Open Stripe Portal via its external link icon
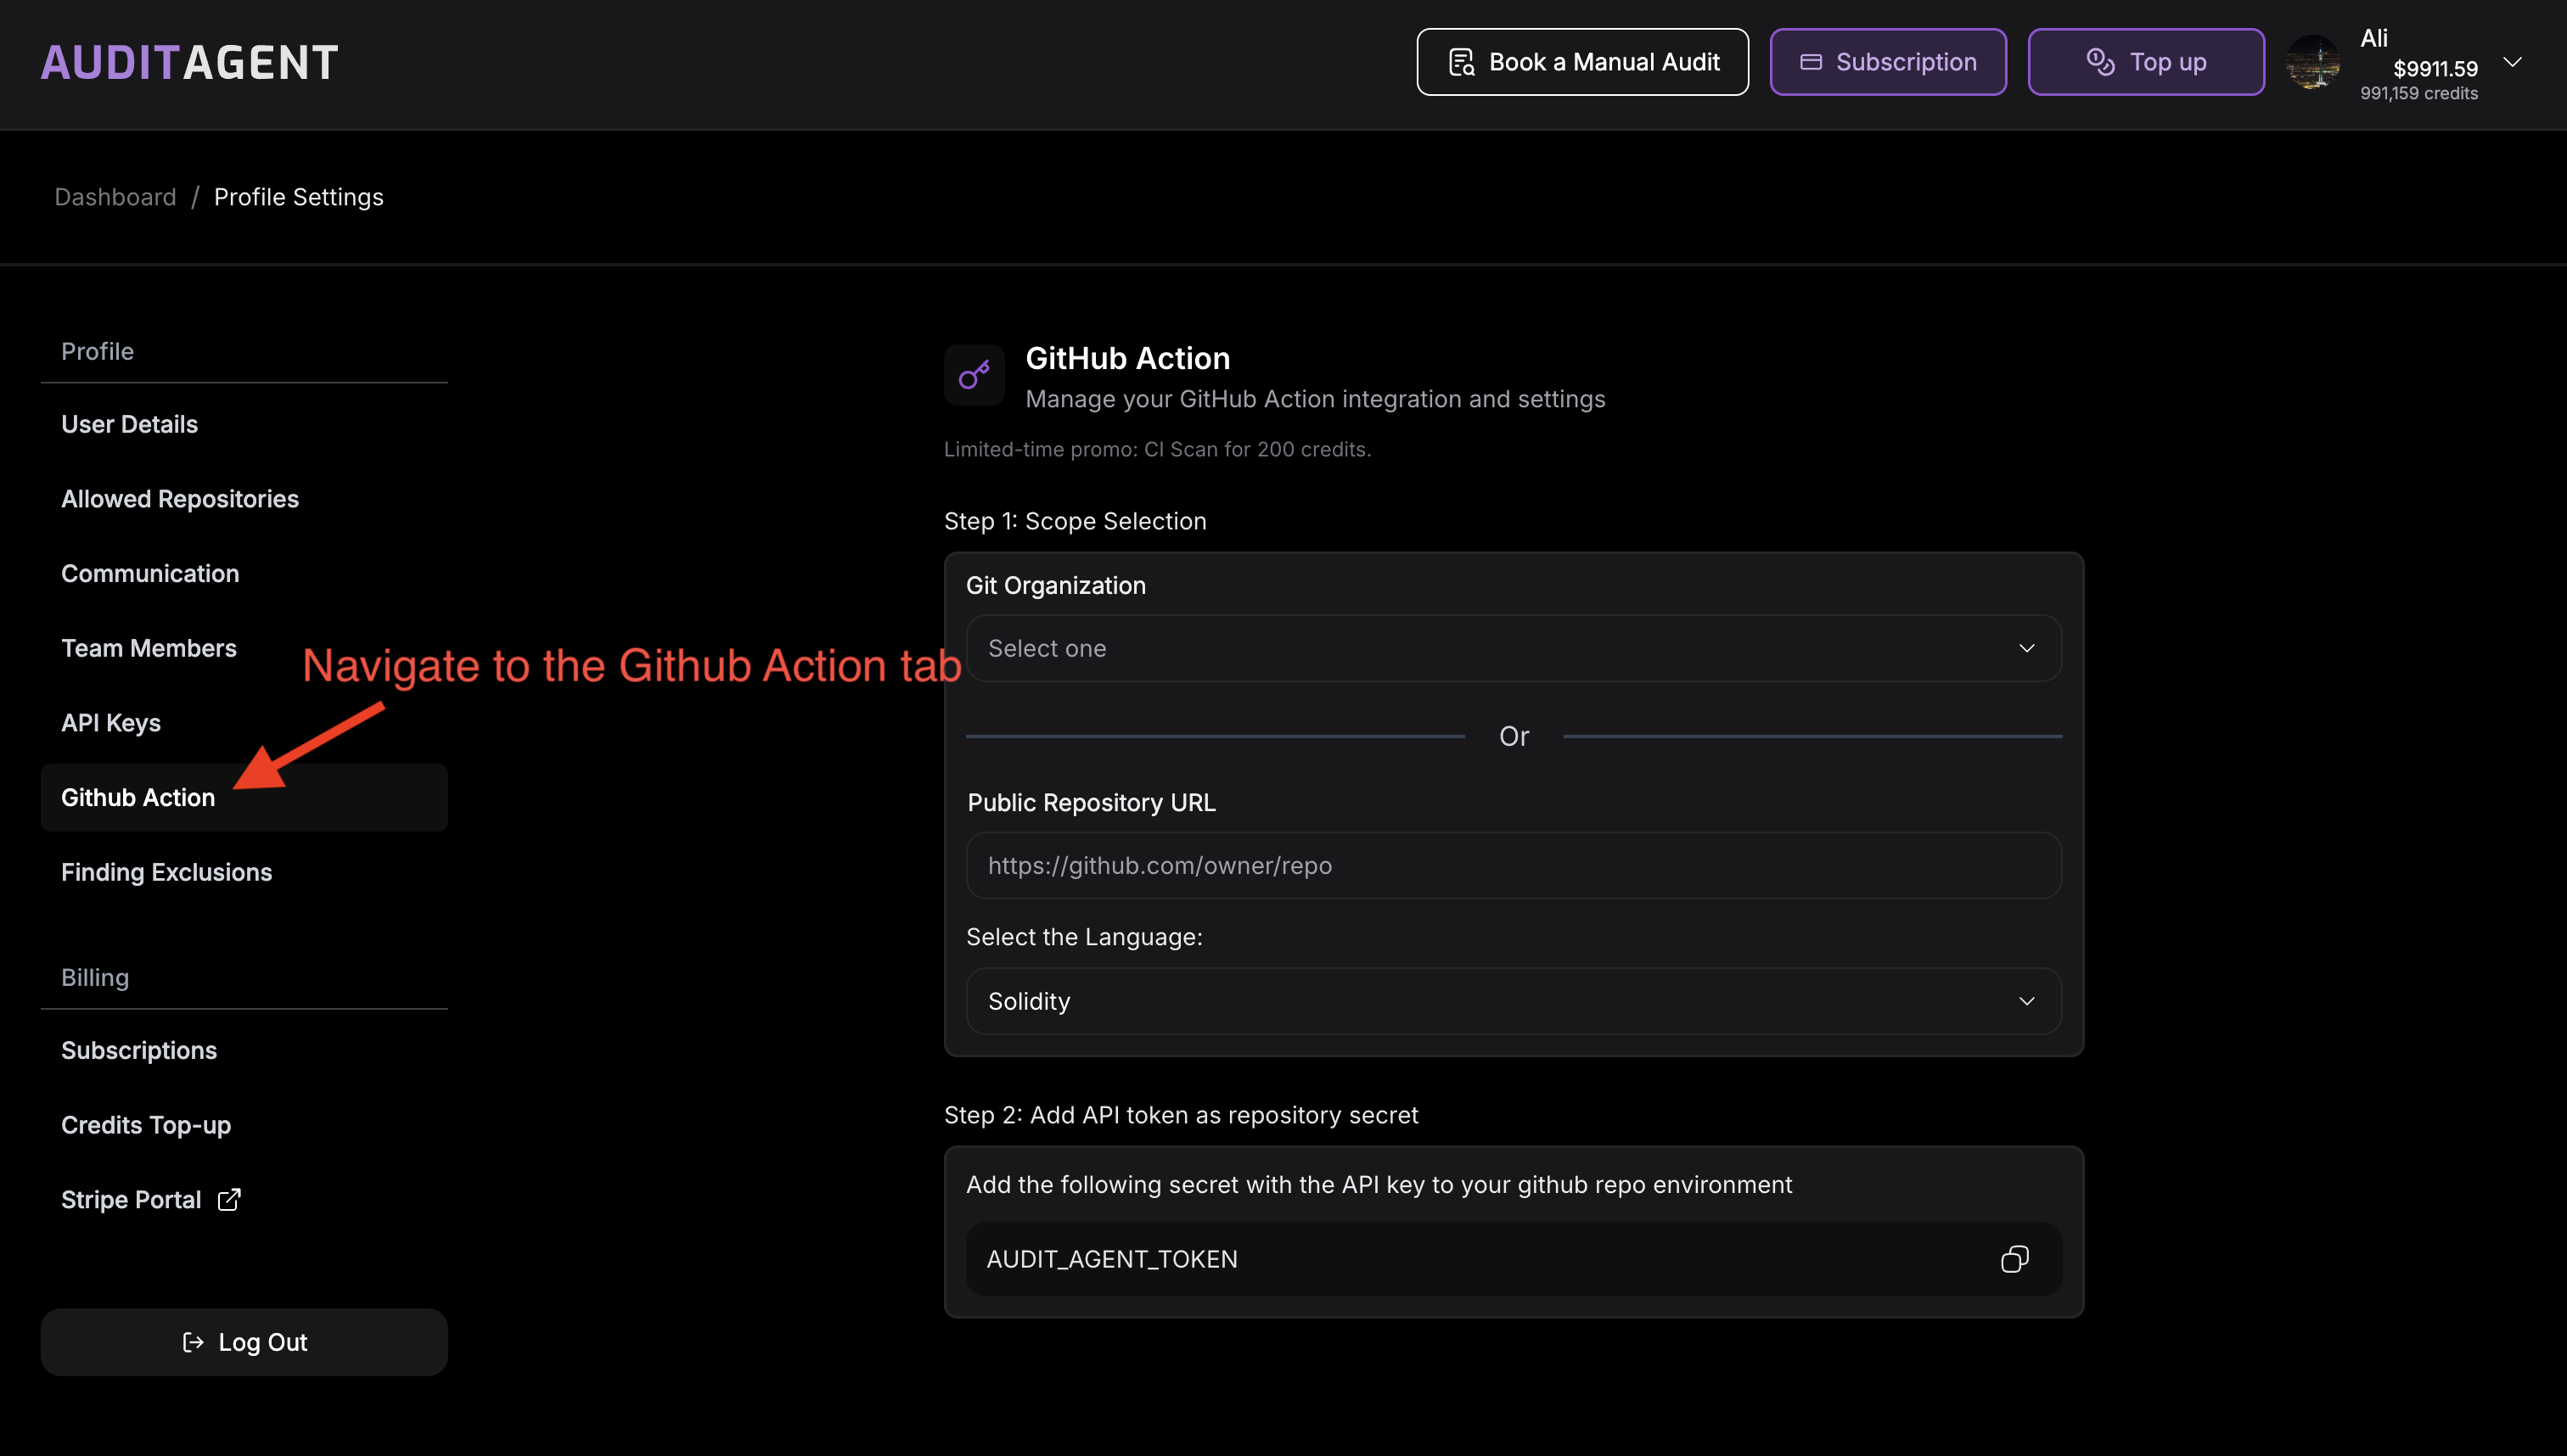 coord(229,1199)
